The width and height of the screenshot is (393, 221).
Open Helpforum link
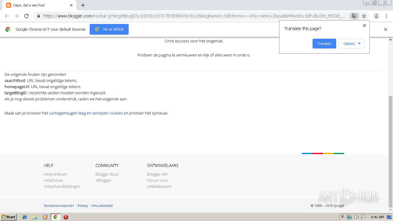click(53, 180)
